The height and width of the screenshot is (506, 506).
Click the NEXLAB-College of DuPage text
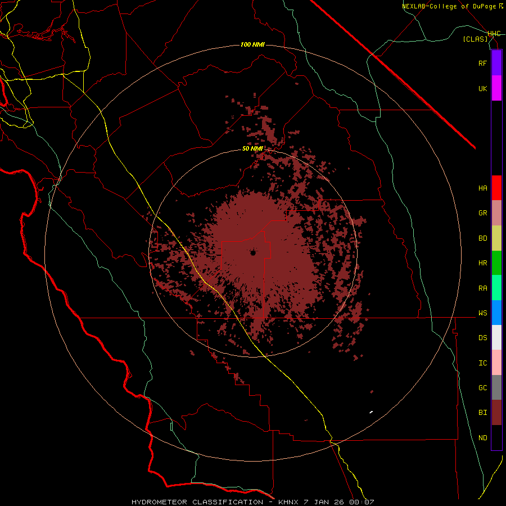[x=449, y=6]
